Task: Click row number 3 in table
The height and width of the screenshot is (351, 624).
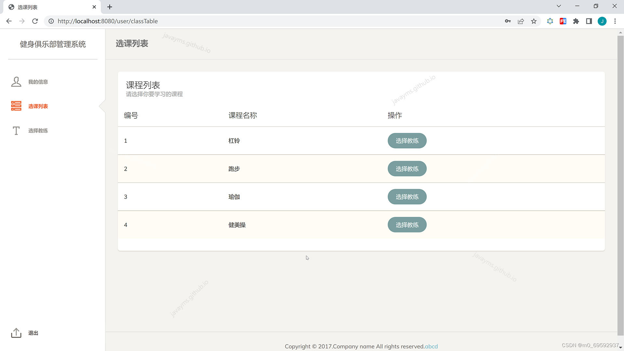Action: point(125,197)
